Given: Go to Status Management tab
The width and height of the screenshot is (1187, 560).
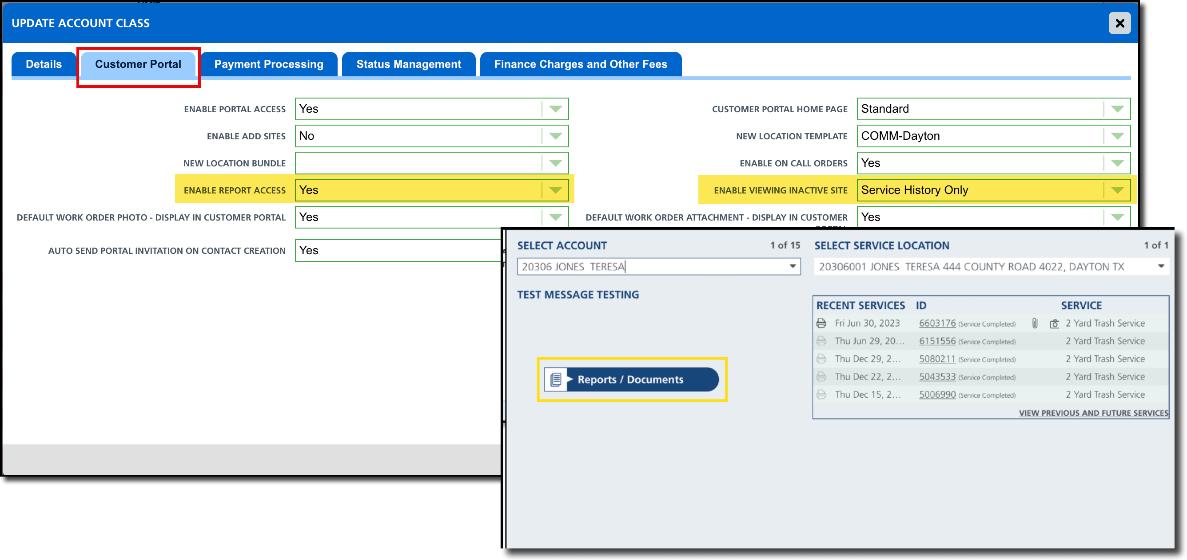Looking at the screenshot, I should [408, 64].
